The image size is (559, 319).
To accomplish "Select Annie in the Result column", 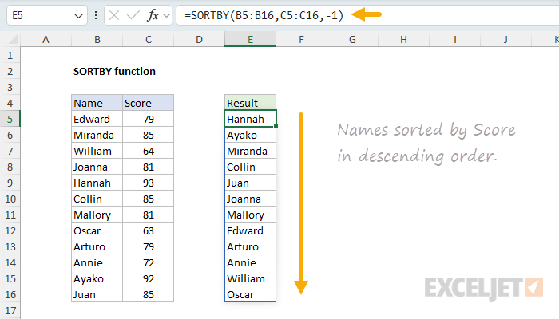I will [250, 262].
